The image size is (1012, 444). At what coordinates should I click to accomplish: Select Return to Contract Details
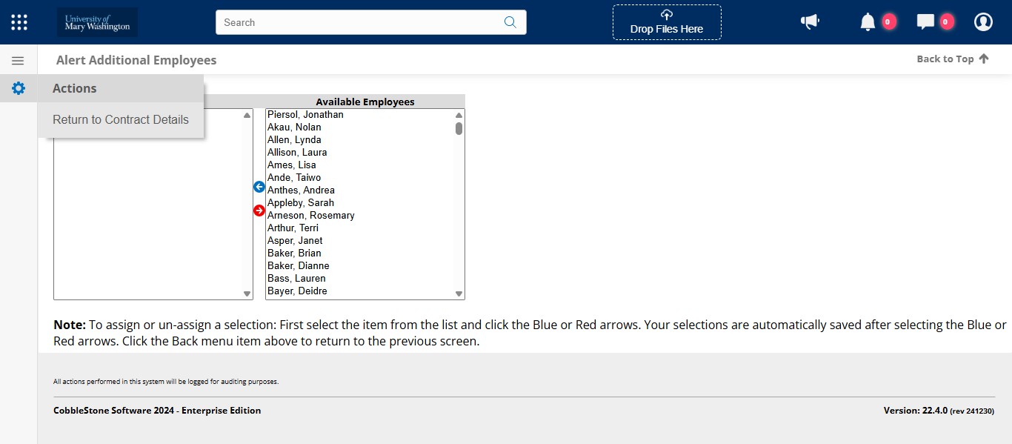(120, 119)
